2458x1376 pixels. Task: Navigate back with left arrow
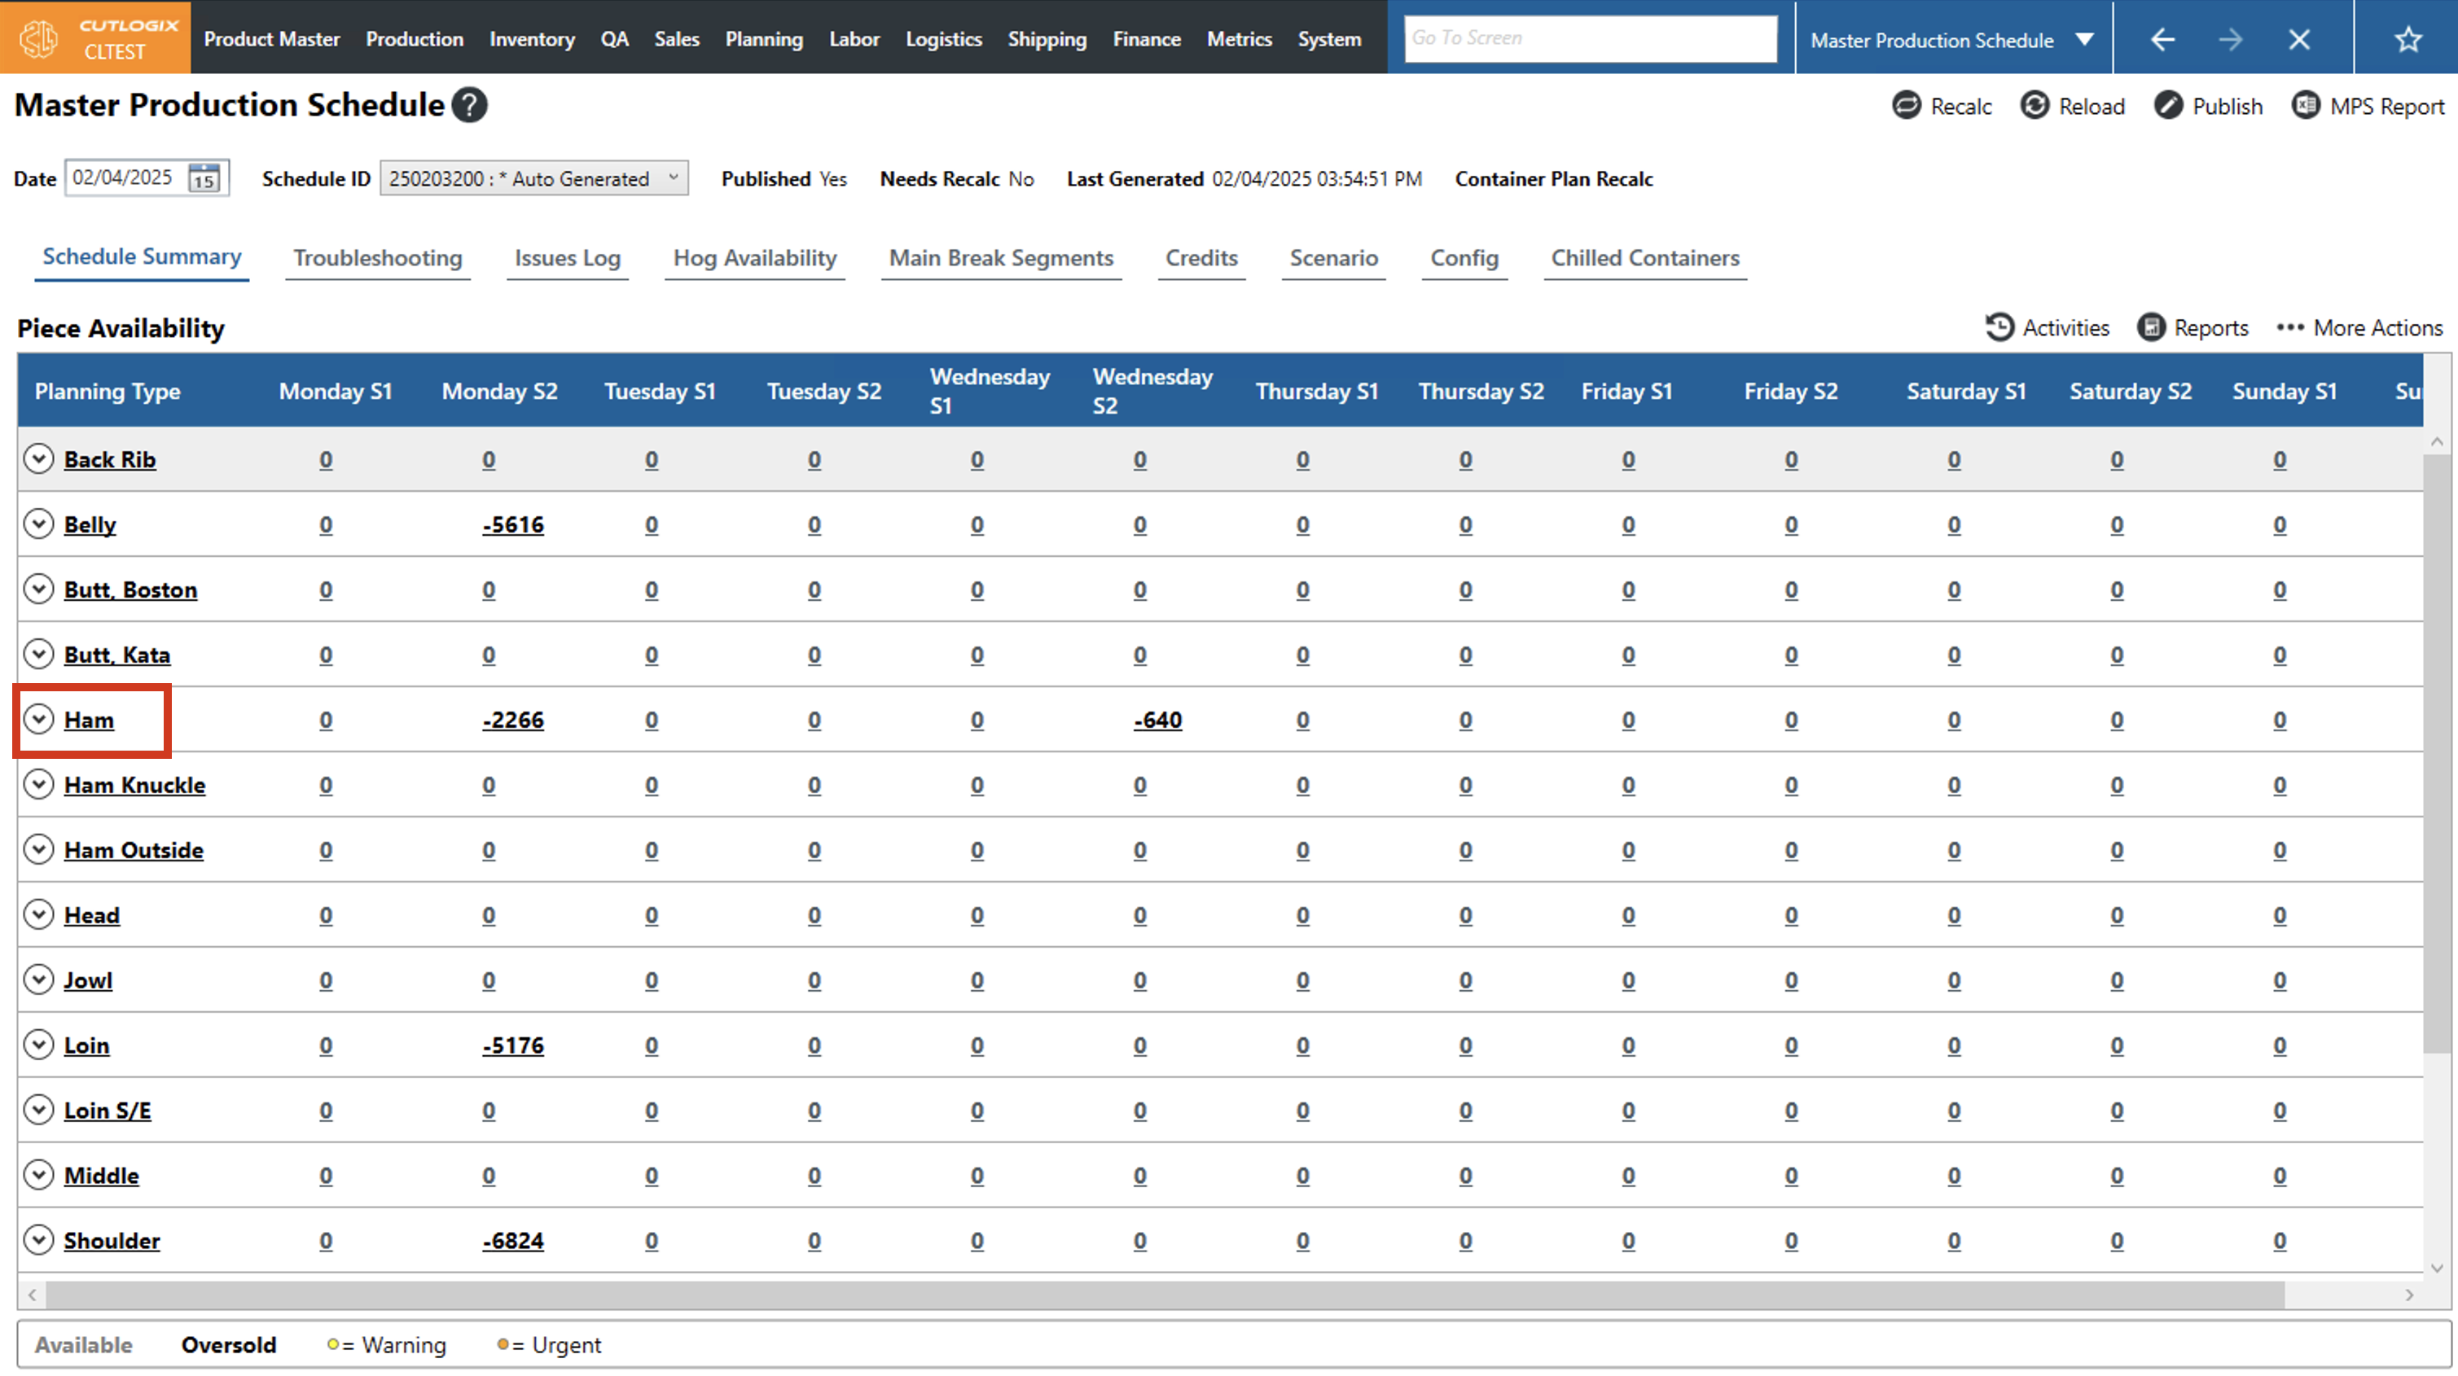pyautogui.click(x=2162, y=39)
